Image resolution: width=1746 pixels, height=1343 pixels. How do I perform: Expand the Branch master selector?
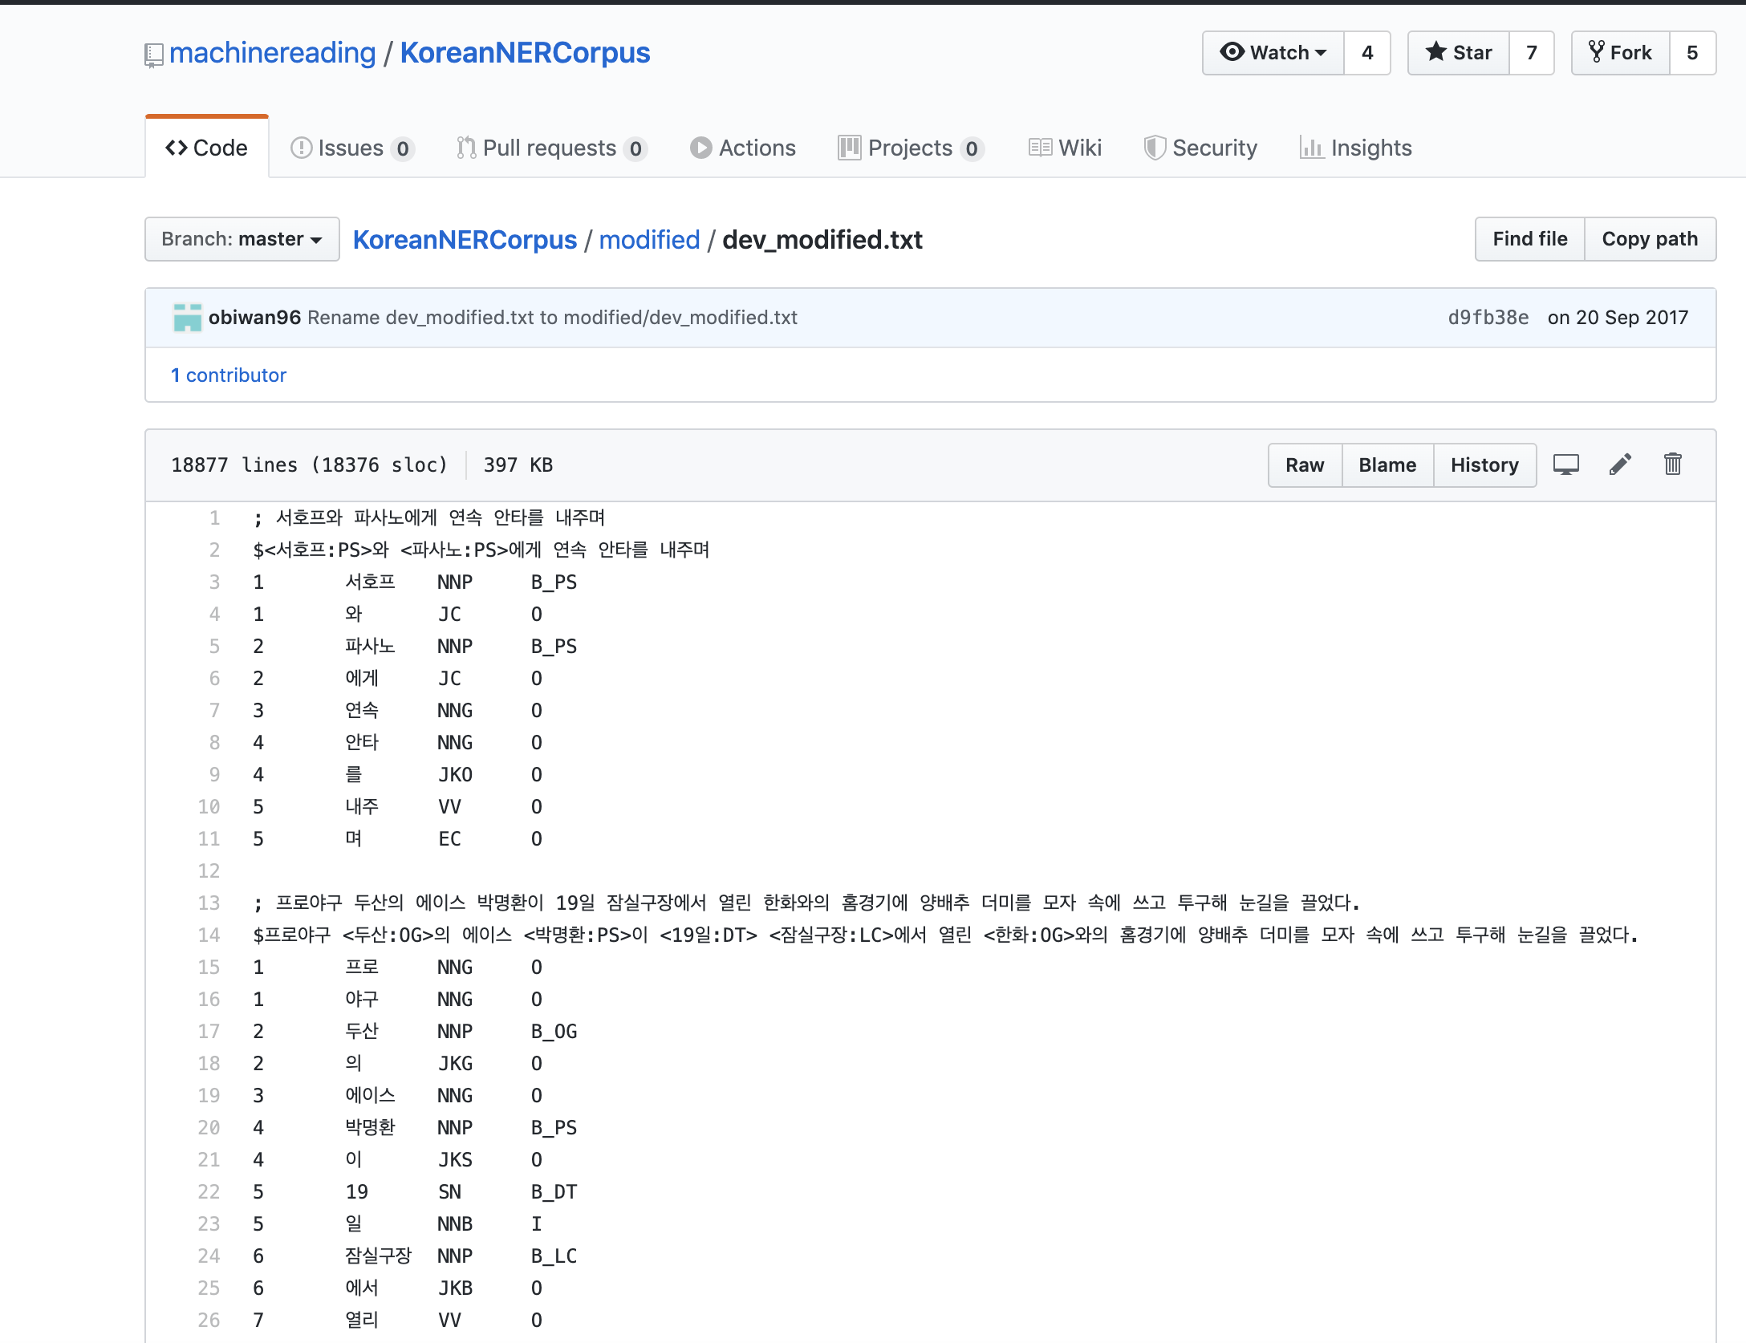242,239
